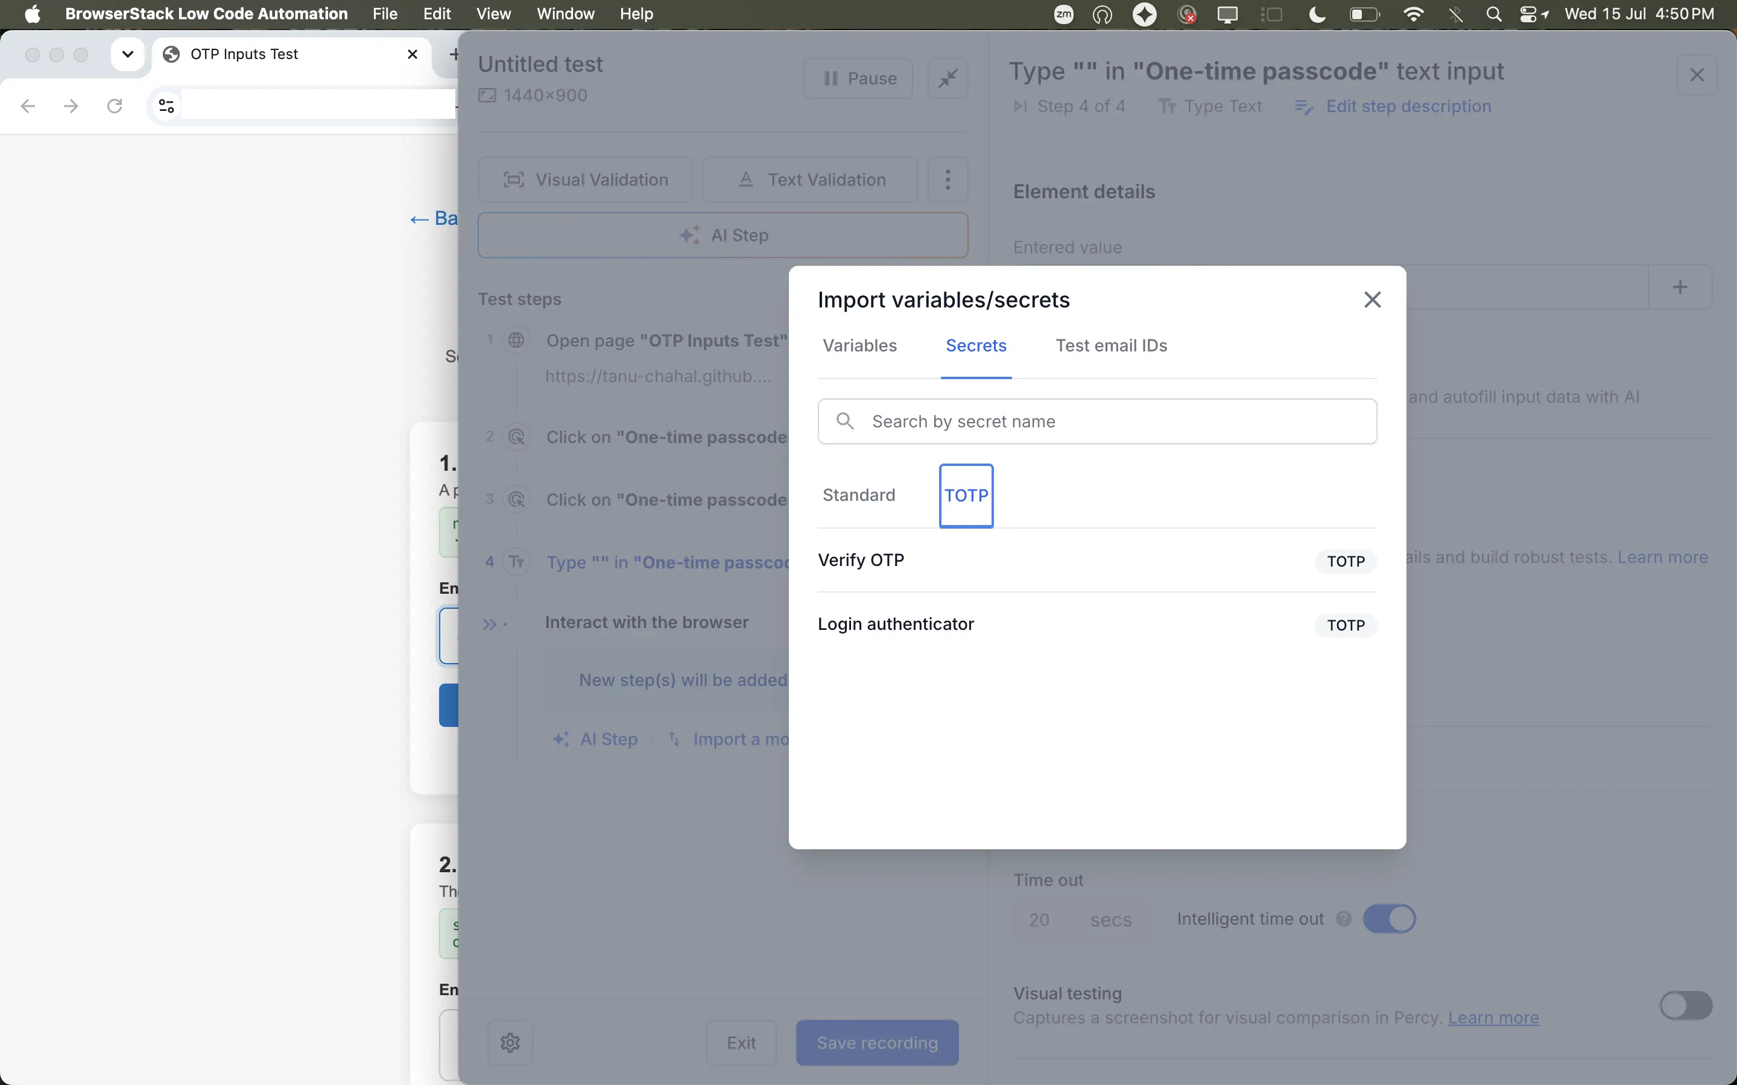
Task: Click the Wi-Fi status icon
Action: (x=1413, y=14)
